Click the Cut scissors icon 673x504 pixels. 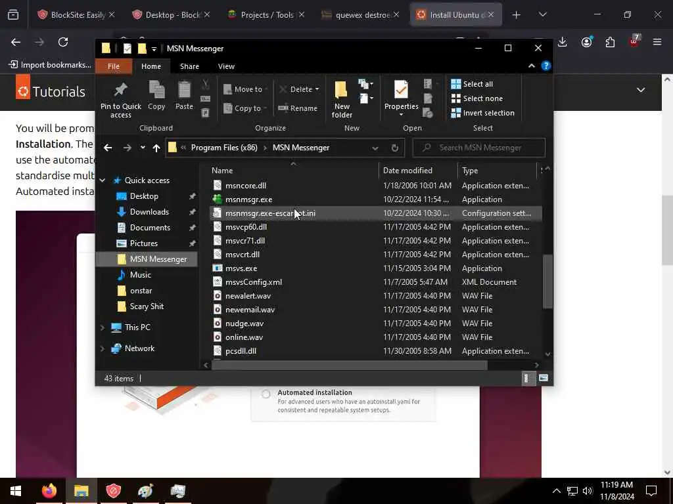[x=206, y=84]
